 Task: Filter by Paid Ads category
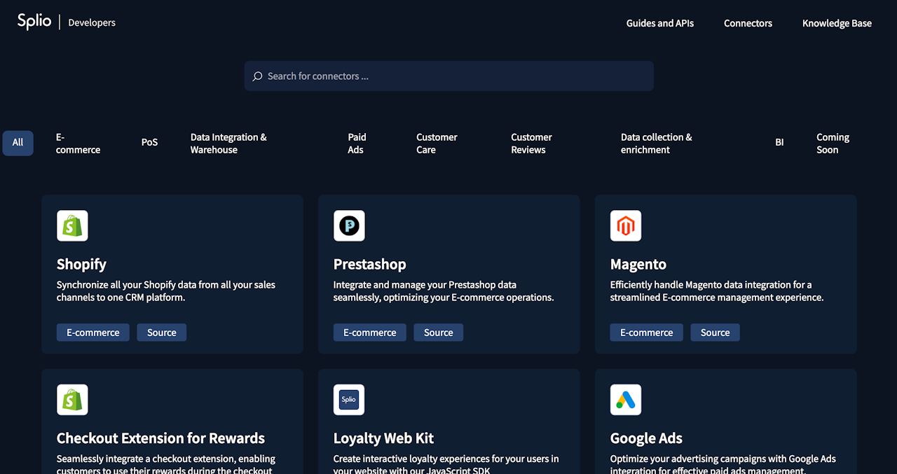click(357, 144)
